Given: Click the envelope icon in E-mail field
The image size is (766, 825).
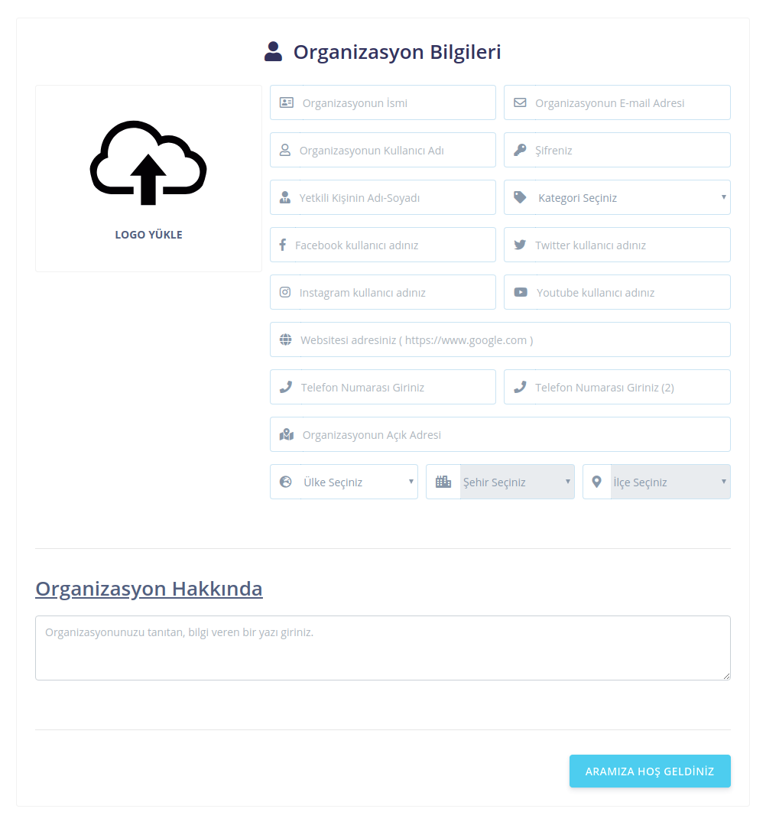Looking at the screenshot, I should click(520, 103).
